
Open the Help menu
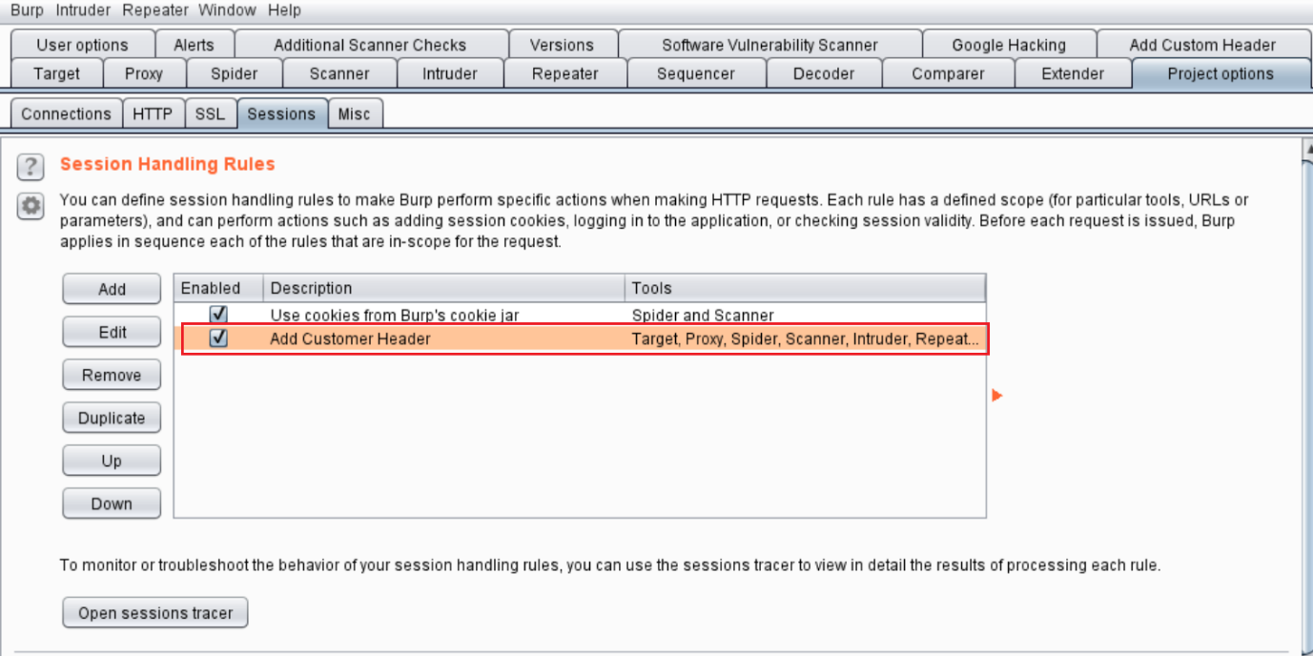[284, 10]
